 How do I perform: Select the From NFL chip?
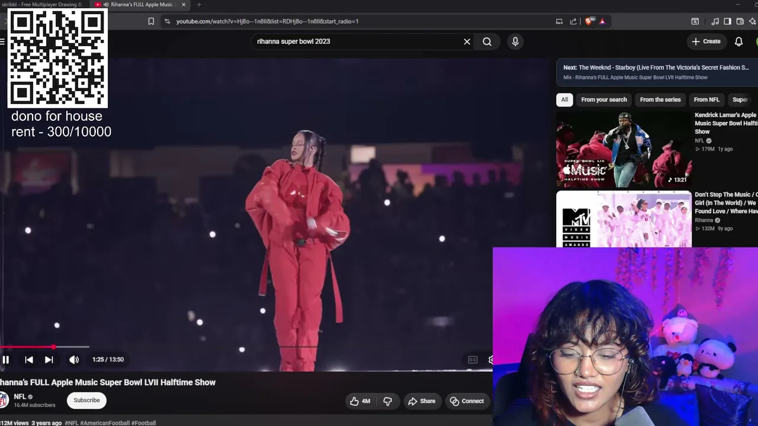(x=706, y=99)
